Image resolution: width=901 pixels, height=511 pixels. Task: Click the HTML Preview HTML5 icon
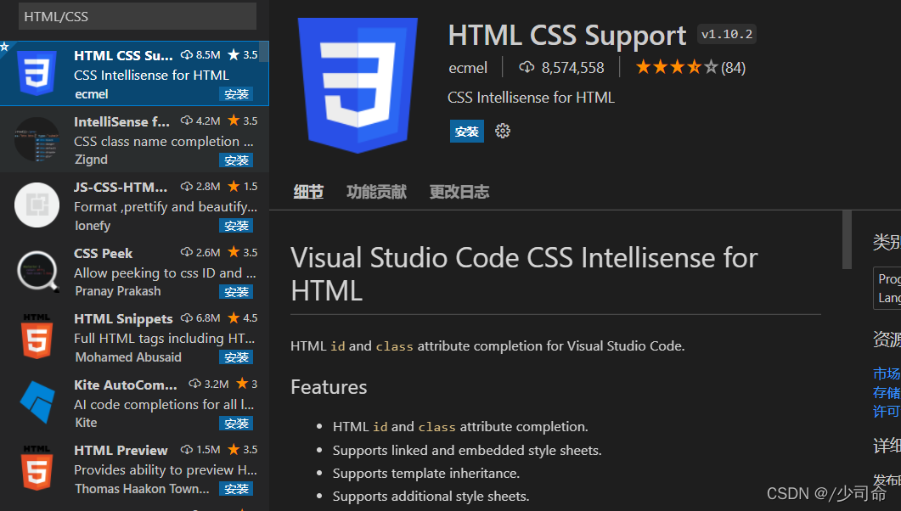[x=37, y=468]
